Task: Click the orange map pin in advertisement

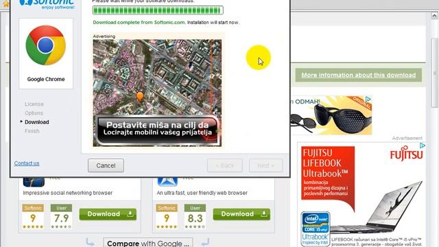Action: (140, 97)
